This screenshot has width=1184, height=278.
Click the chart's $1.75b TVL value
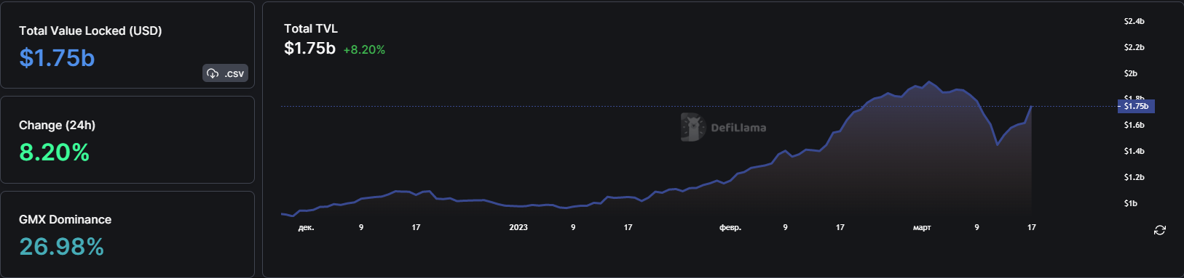tap(309, 49)
